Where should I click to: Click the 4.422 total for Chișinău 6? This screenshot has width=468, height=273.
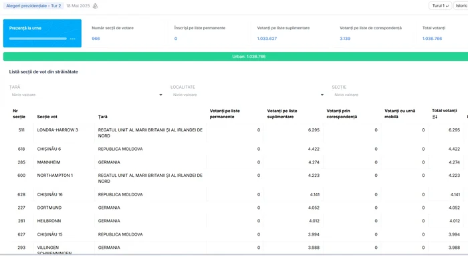[454, 149]
